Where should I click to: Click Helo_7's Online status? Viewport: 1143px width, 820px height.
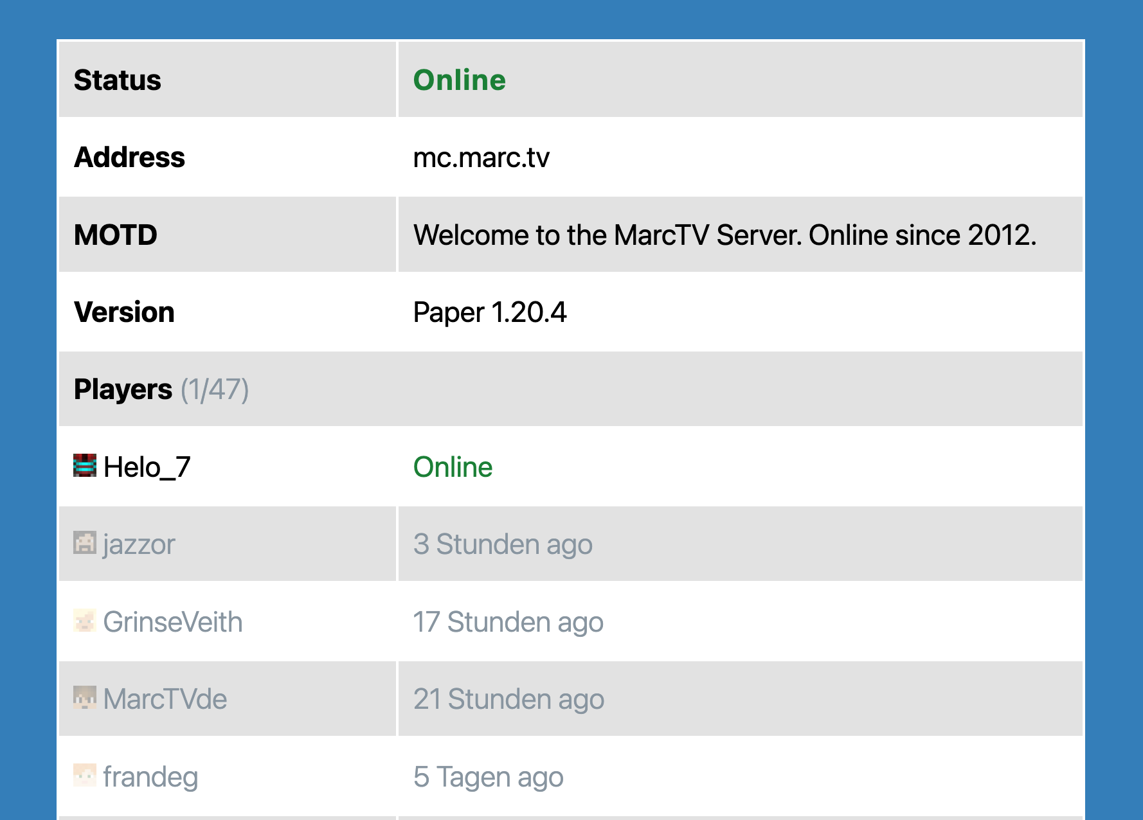453,467
